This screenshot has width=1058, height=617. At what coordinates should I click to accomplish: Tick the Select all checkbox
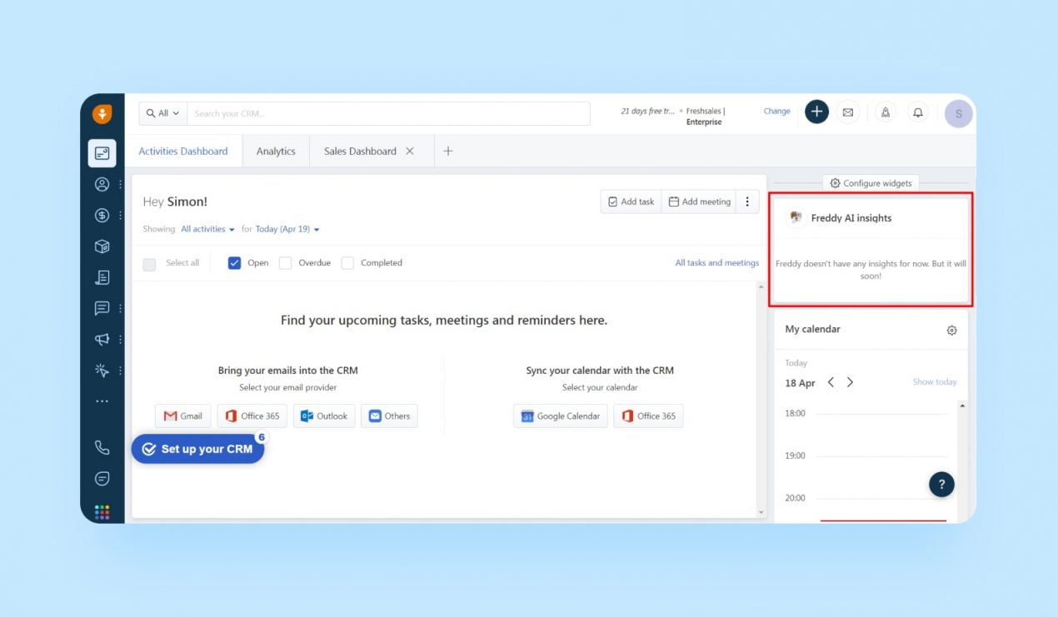tap(149, 264)
